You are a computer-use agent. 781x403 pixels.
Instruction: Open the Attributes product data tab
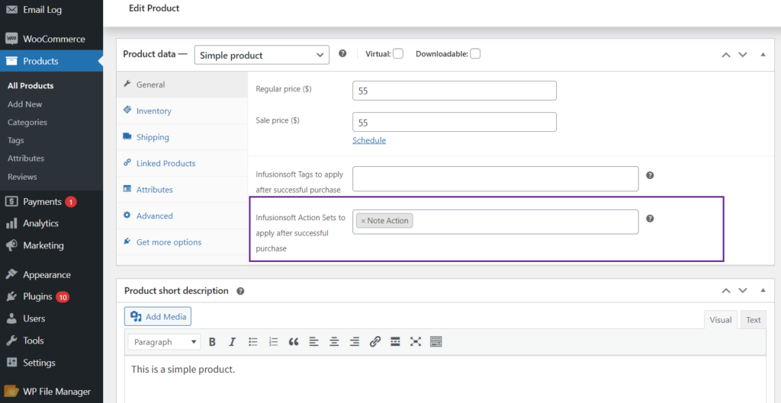click(x=182, y=190)
